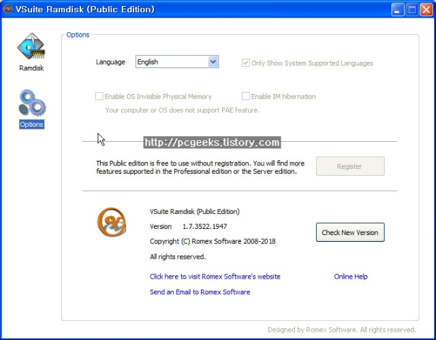This screenshot has height=340, width=436.
Task: Minimize the VSuite Ramdisk window
Action: click(398, 10)
